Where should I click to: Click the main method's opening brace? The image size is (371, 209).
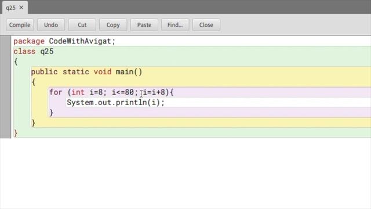pos(34,82)
